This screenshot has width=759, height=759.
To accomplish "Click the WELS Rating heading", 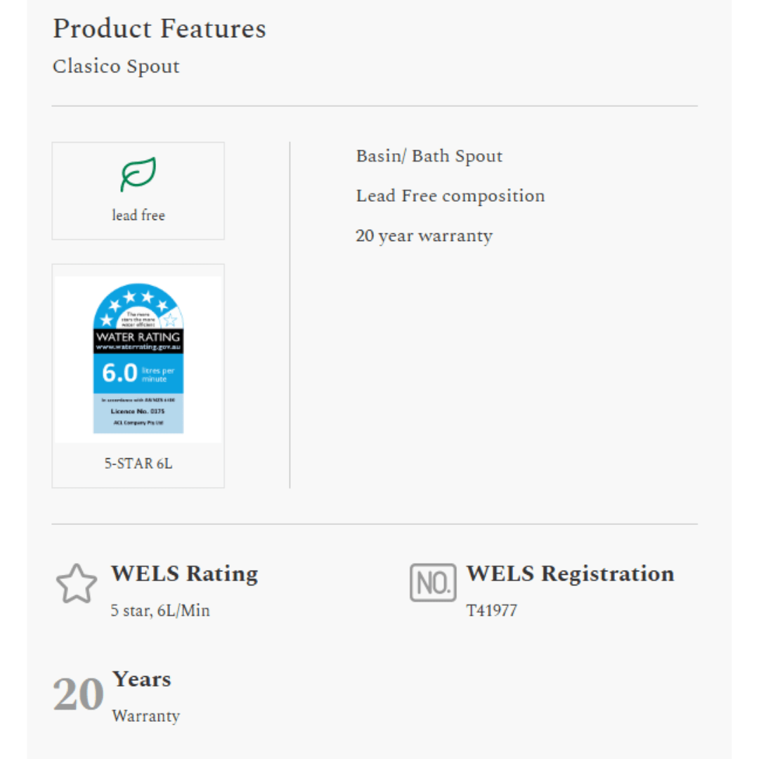I will coord(184,573).
